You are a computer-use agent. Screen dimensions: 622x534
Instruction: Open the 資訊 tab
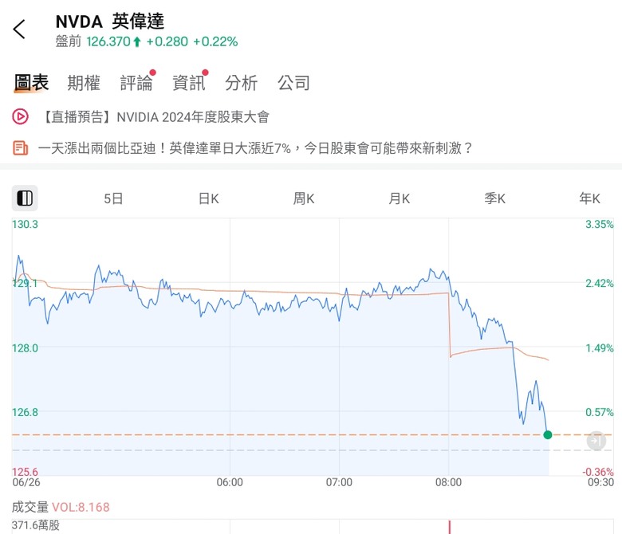pos(189,83)
